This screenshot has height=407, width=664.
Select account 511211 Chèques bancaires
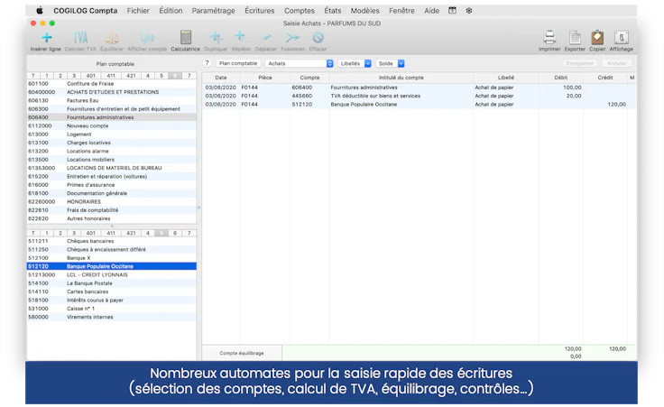point(112,241)
